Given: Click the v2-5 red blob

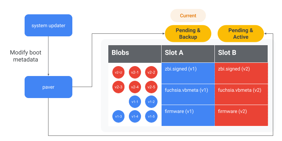Looking at the screenshot, I should (x=151, y=87).
